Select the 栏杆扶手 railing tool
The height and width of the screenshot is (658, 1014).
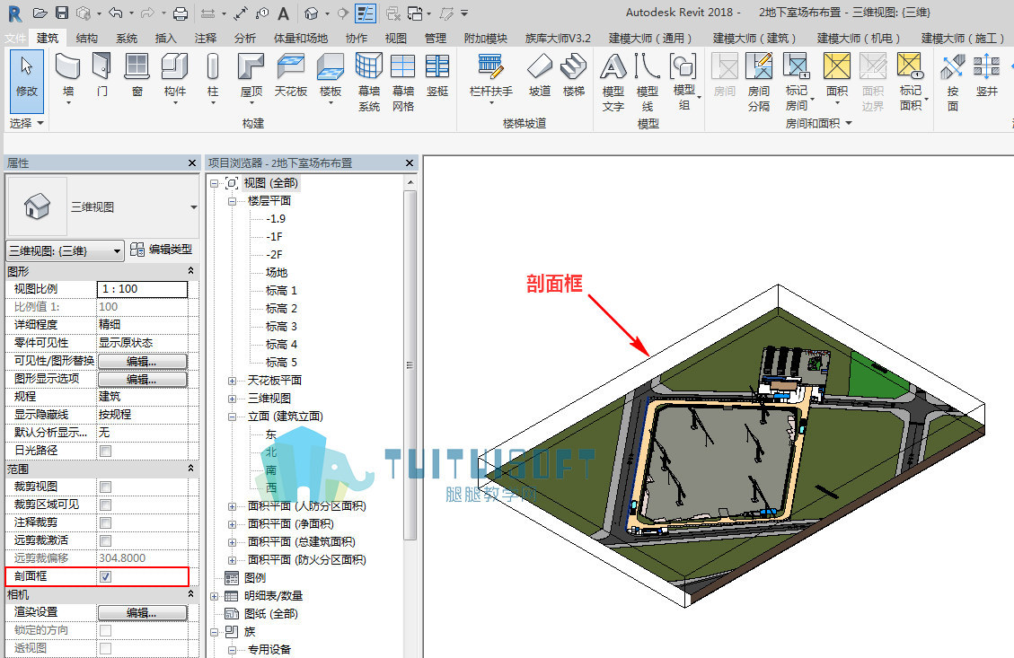click(x=490, y=77)
